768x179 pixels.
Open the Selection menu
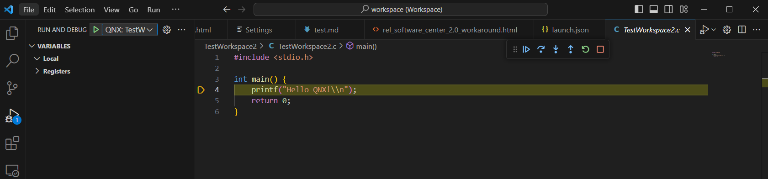pos(79,10)
